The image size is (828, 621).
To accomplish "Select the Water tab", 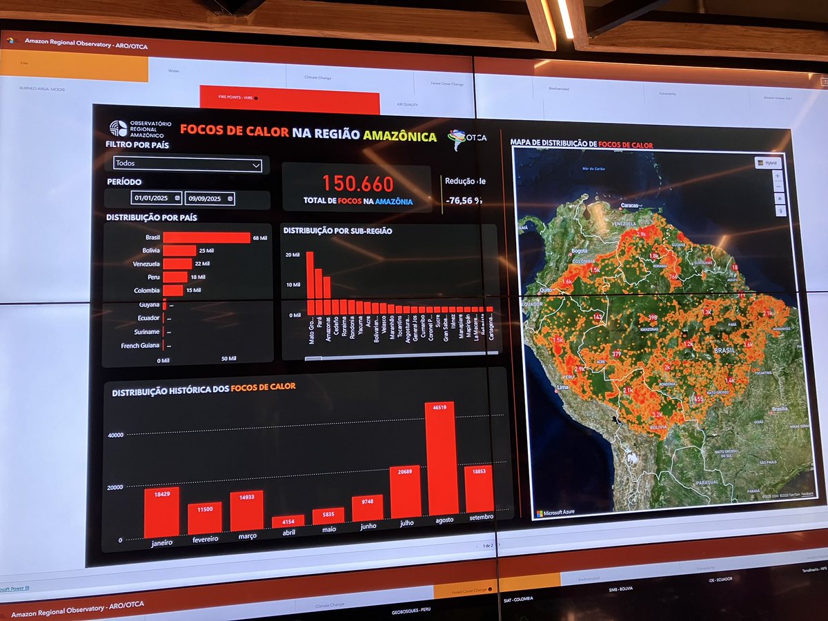I will click(x=174, y=70).
